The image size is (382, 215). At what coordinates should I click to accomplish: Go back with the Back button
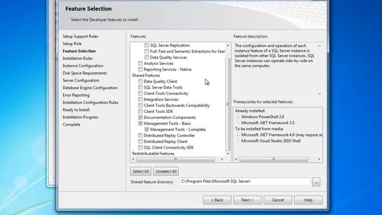pyautogui.click(x=217, y=200)
